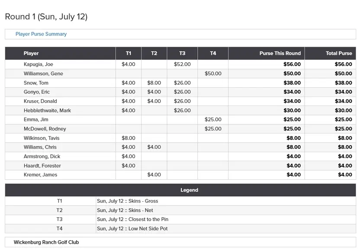Open the Player Purse Summary link
Screen dimensions: 361x251
(x=41, y=34)
